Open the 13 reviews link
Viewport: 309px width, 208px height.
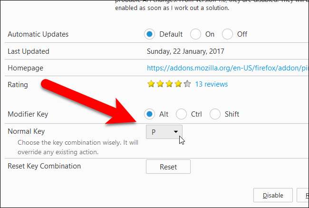pos(212,84)
